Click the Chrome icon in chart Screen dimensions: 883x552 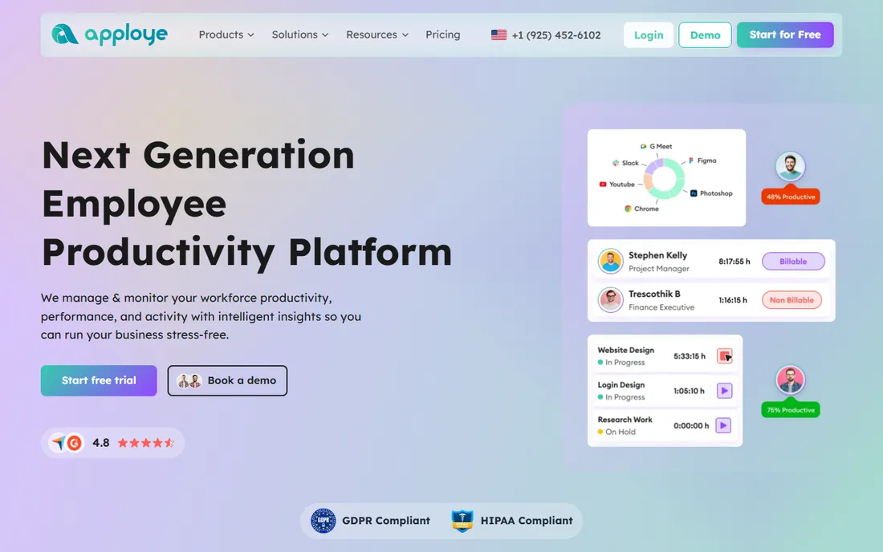pyautogui.click(x=628, y=209)
